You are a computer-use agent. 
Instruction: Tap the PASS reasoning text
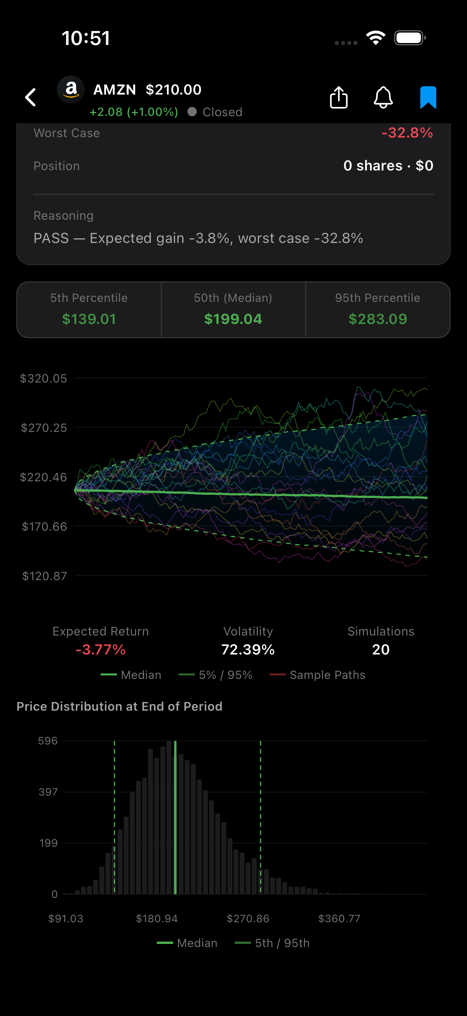click(x=198, y=238)
